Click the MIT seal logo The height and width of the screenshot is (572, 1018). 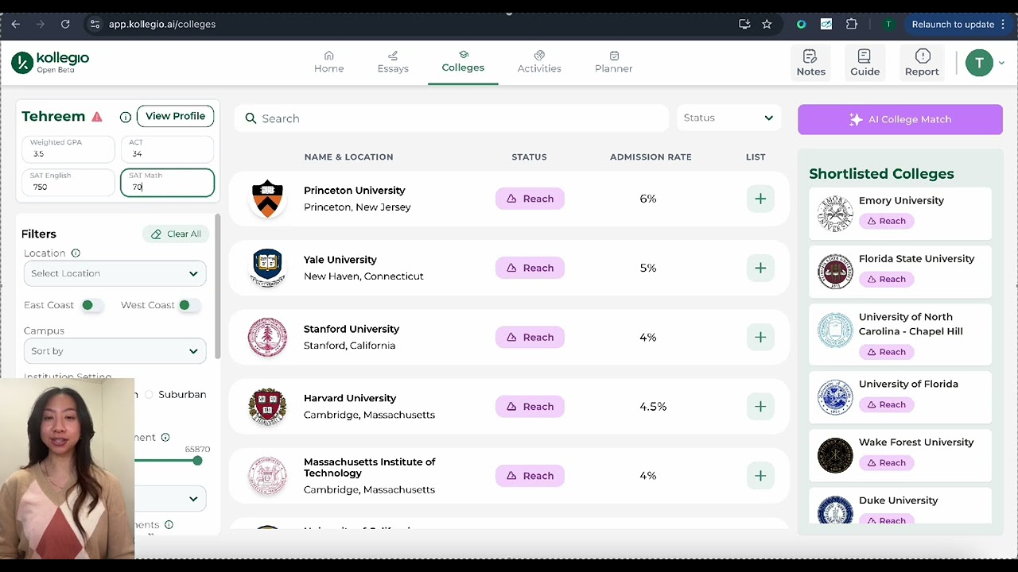(x=267, y=475)
